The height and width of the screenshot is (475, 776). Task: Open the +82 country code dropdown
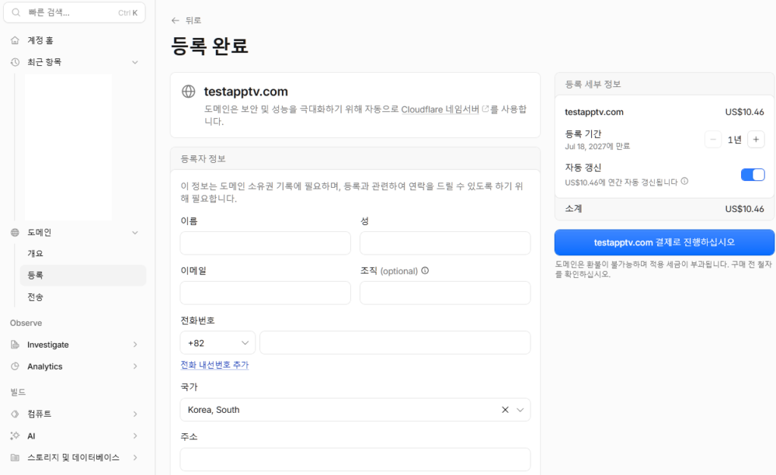point(217,343)
